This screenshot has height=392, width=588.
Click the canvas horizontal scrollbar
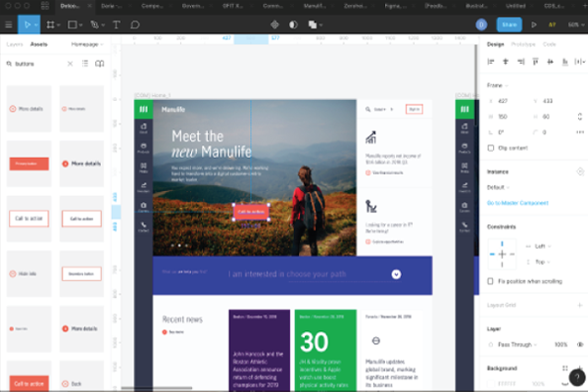pyautogui.click(x=157, y=388)
